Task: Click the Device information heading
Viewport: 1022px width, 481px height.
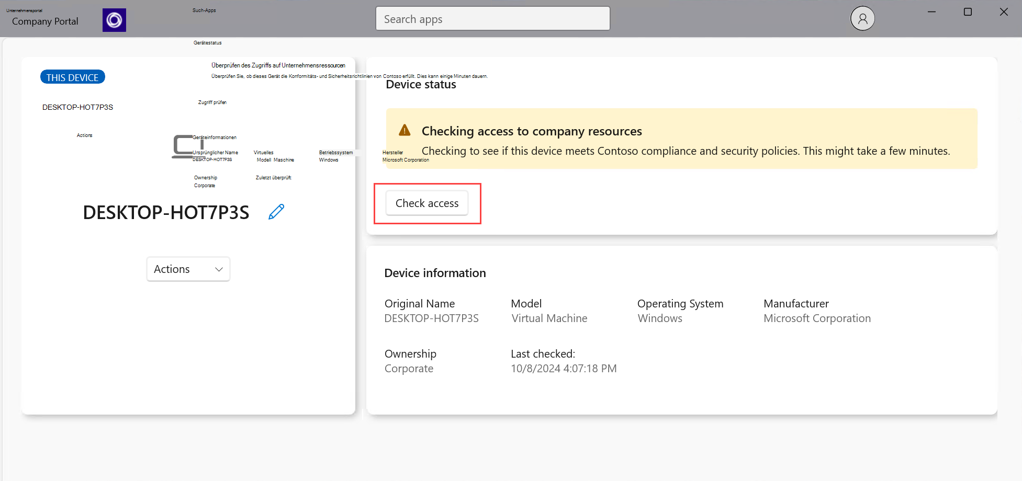Action: tap(435, 273)
